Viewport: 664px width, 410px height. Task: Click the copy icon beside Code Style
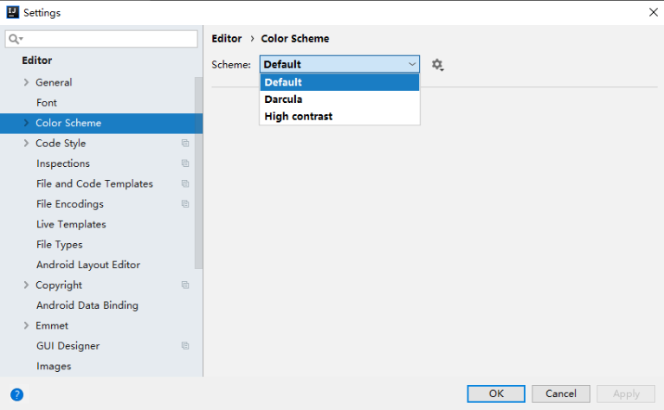click(x=184, y=144)
